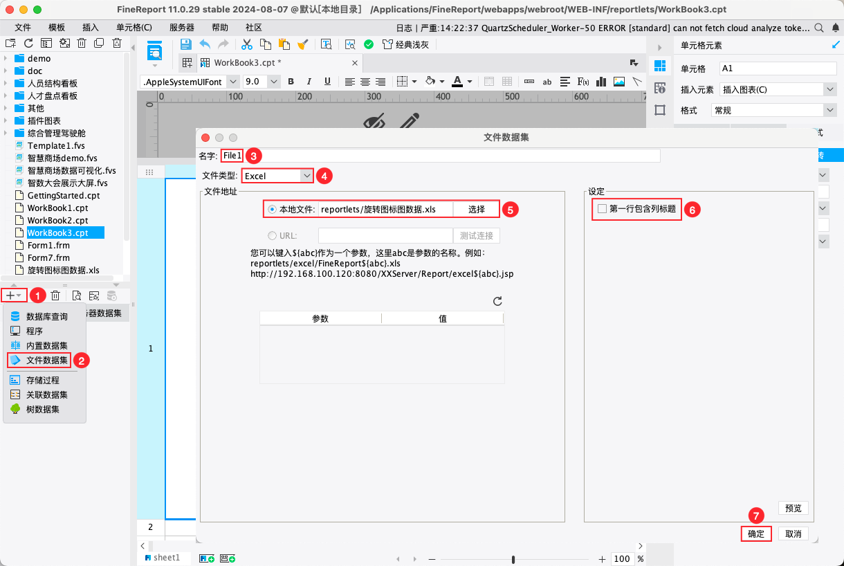Expand the 综合管理驾驶舱 folder

pos(5,133)
